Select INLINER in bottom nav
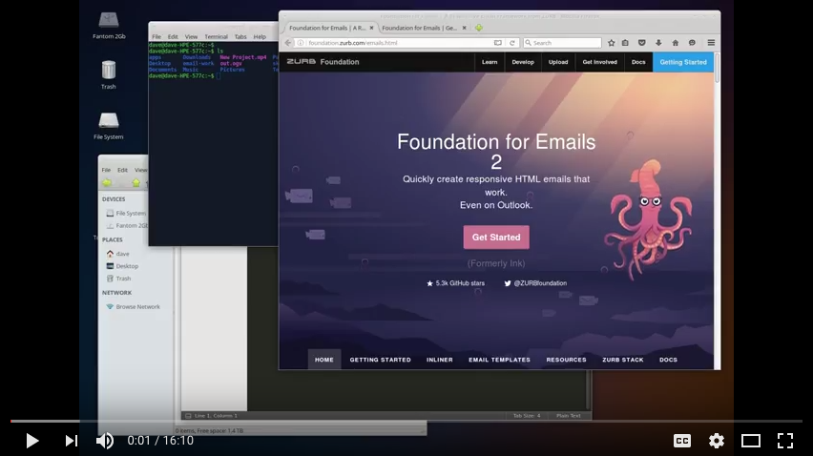Image resolution: width=813 pixels, height=456 pixels. tap(440, 360)
